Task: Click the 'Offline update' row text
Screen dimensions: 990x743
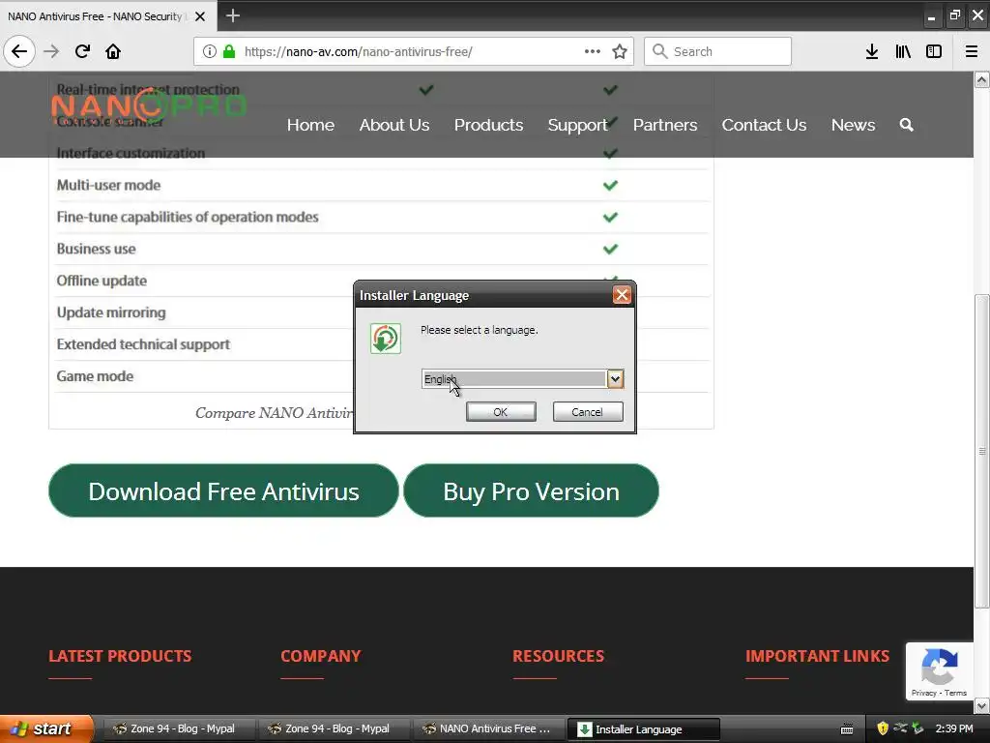Action: 102,281
